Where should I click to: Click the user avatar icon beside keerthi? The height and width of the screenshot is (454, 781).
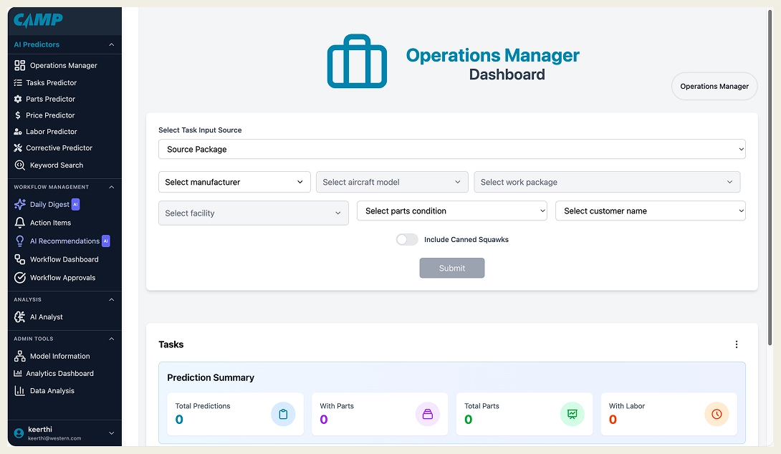click(x=19, y=433)
